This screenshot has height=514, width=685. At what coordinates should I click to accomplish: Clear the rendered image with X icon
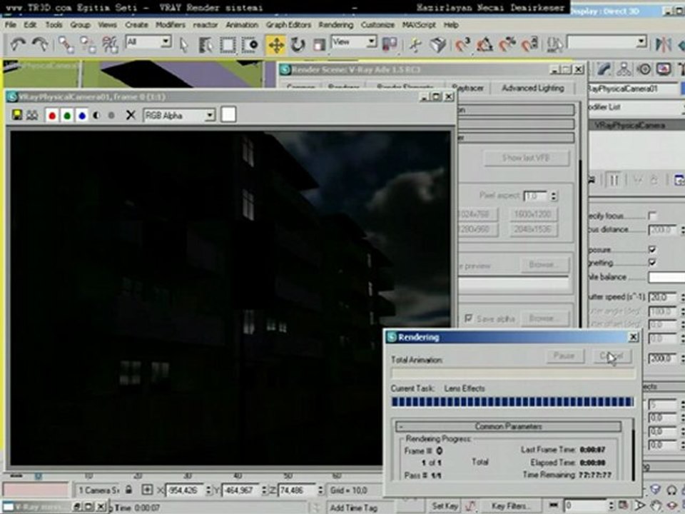tap(130, 116)
